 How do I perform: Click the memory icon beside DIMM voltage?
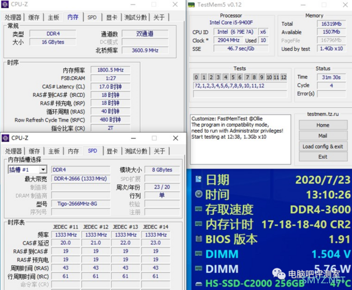coord(198,253)
